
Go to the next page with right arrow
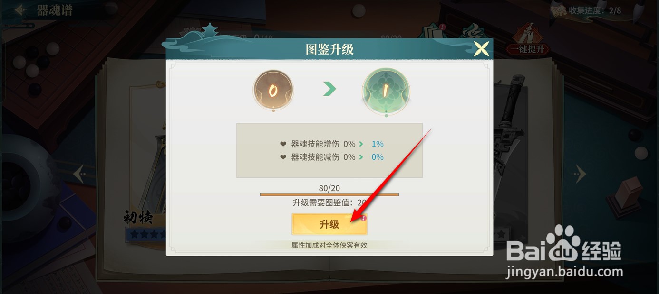click(580, 174)
